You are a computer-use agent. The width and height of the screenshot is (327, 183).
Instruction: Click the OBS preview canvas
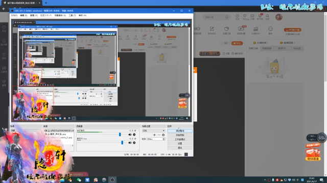coord(101,71)
